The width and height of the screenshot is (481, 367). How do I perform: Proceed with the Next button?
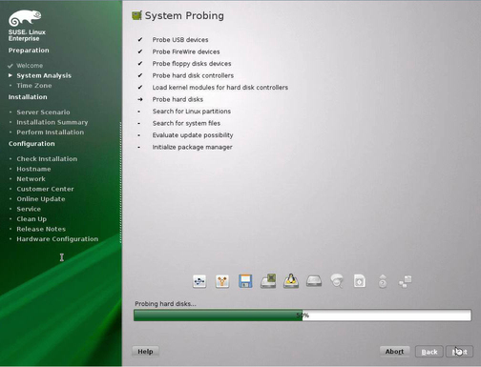(459, 352)
